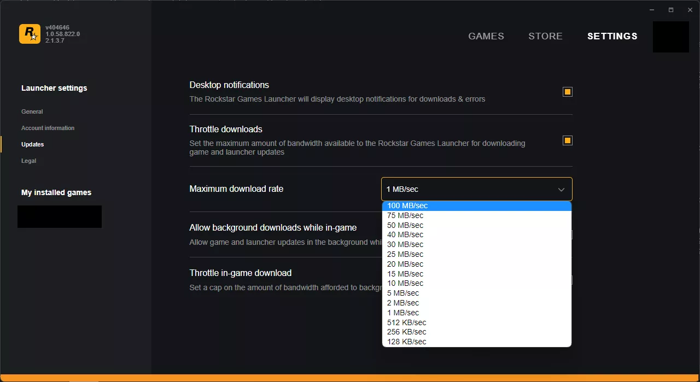
Task: Open the STORE tab
Action: coord(545,36)
